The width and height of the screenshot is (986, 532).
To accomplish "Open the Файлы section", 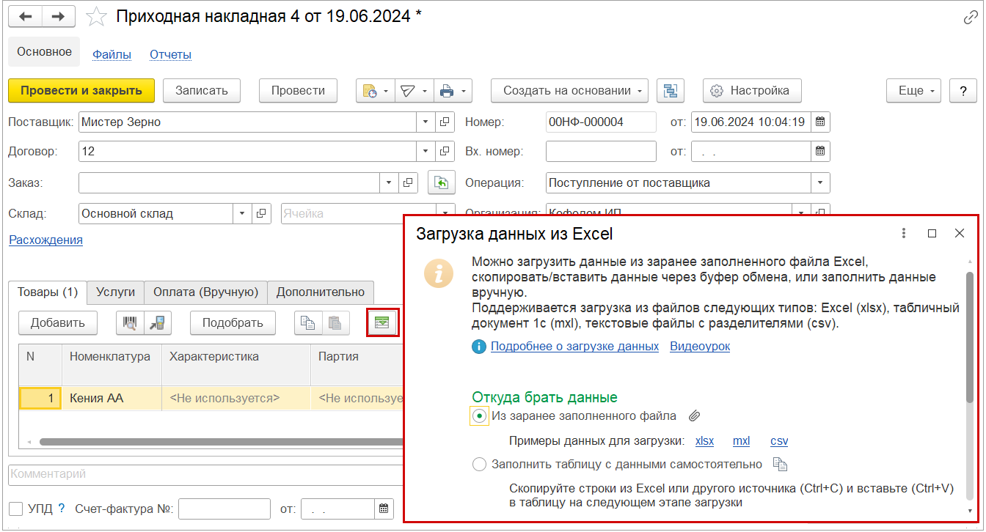I will coord(112,54).
